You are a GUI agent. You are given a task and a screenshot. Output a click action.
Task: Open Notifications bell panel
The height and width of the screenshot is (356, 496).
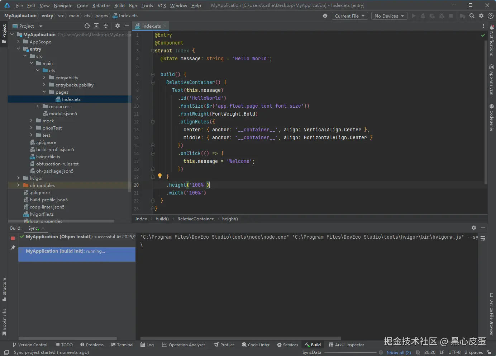tap(492, 39)
